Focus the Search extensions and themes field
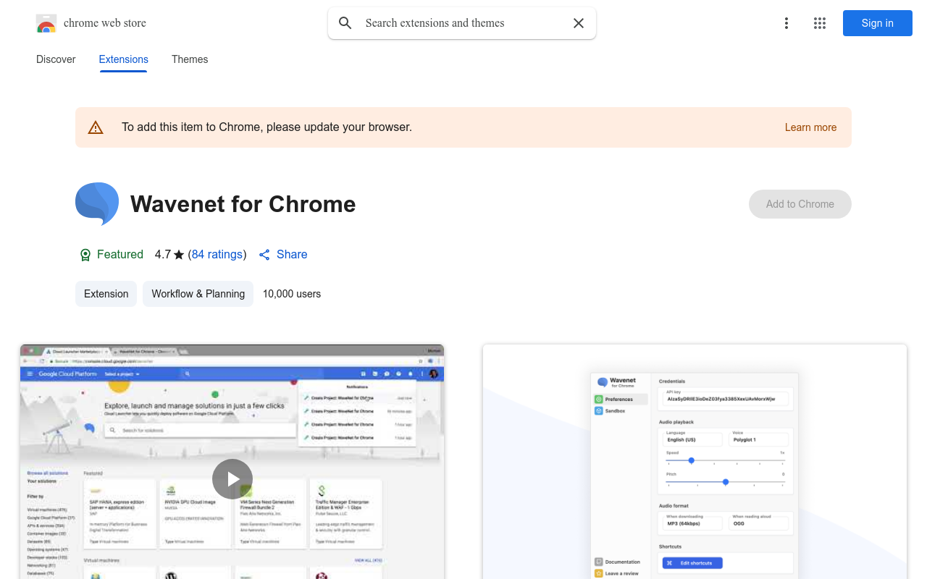Viewport: 927px width, 579px height. pos(462,23)
